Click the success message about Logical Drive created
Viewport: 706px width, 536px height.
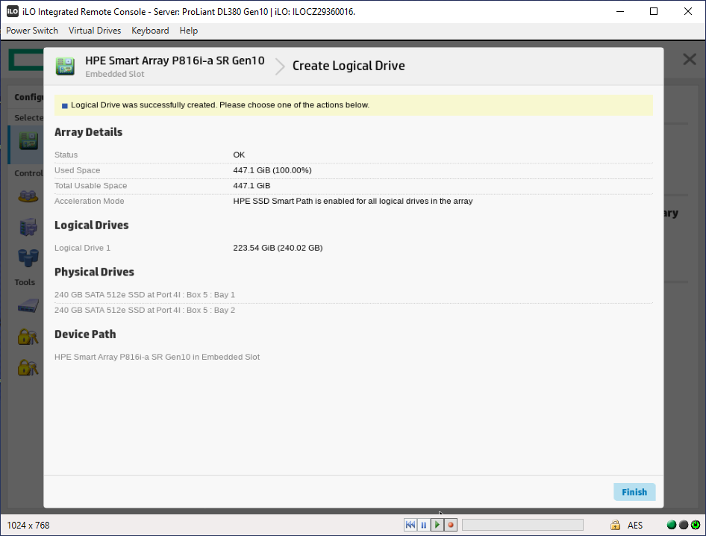(x=219, y=105)
